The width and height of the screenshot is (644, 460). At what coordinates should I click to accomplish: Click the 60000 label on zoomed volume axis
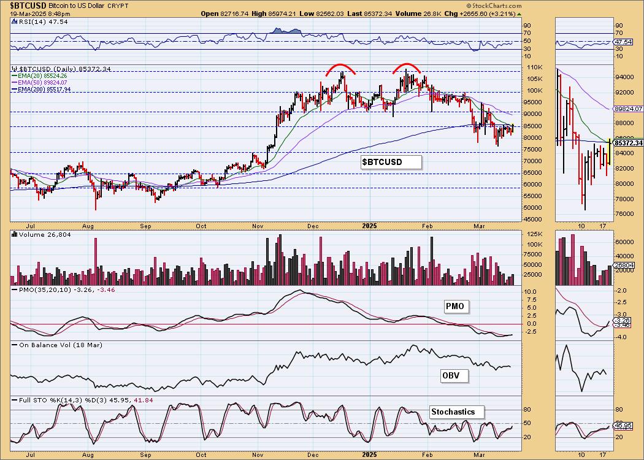[x=624, y=242]
